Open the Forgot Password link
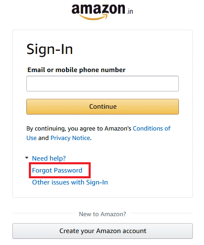The height and width of the screenshot is (245, 204). click(x=57, y=170)
